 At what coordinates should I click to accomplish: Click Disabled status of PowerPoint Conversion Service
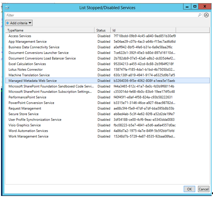(104, 103)
